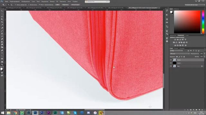Open the layer blend mode dropdown

point(180,54)
